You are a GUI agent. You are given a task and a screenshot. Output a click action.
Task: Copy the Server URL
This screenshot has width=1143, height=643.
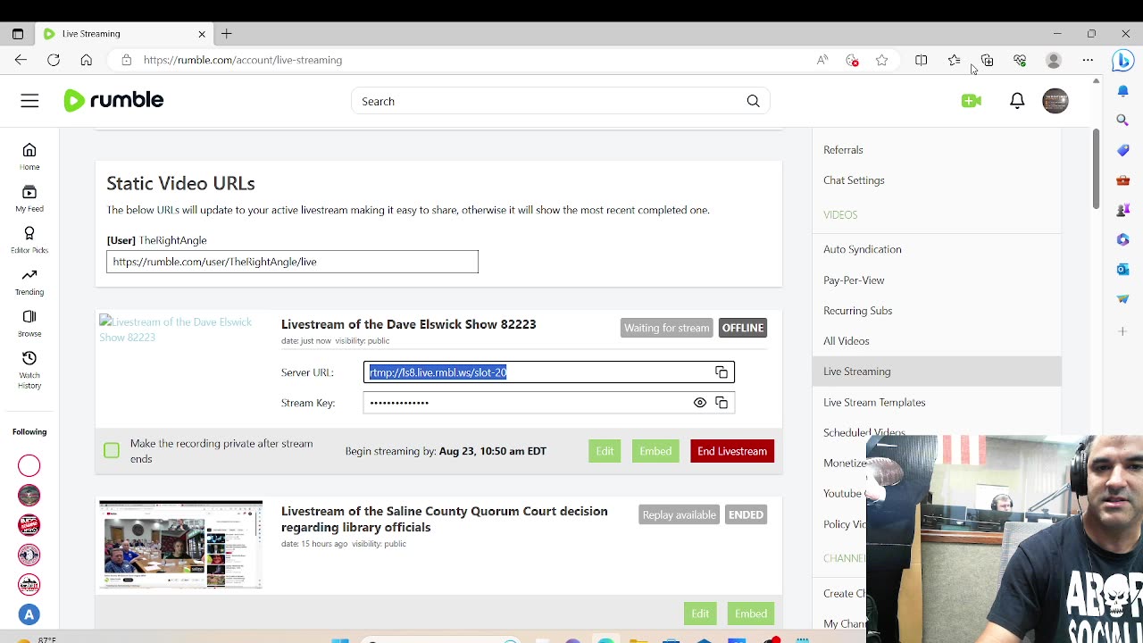pos(722,372)
